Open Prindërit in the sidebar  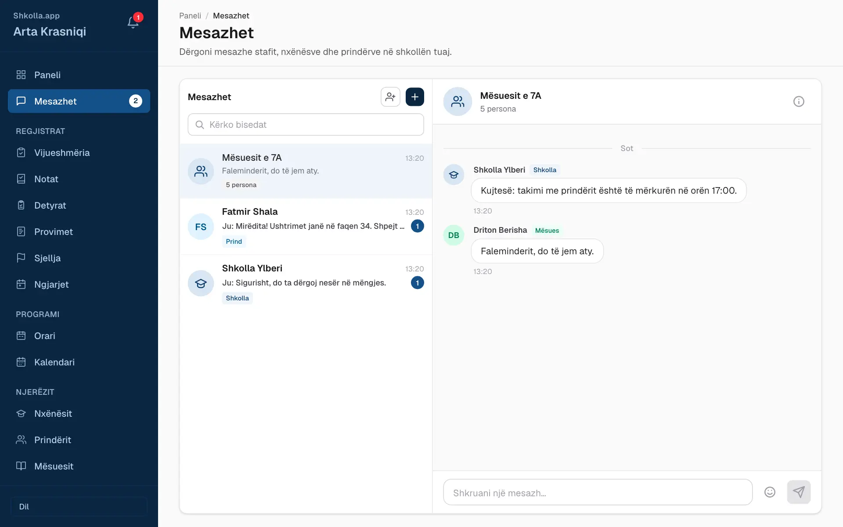point(79,440)
